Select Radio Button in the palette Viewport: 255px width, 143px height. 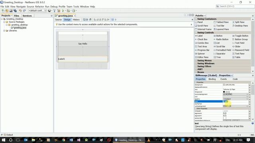(x=221, y=39)
